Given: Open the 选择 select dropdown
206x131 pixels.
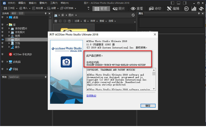Looking at the screenshot, I should [x=112, y=21].
